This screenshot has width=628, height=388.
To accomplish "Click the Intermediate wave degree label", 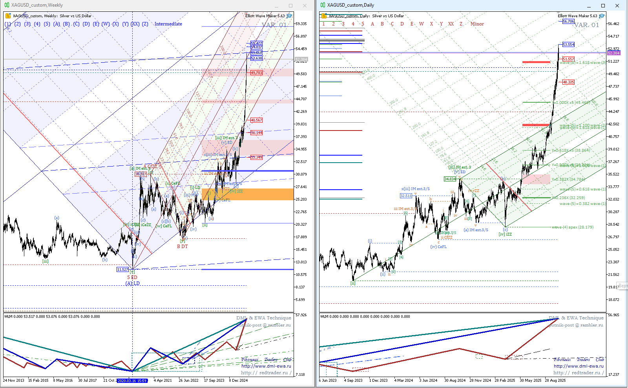I will pyautogui.click(x=168, y=24).
